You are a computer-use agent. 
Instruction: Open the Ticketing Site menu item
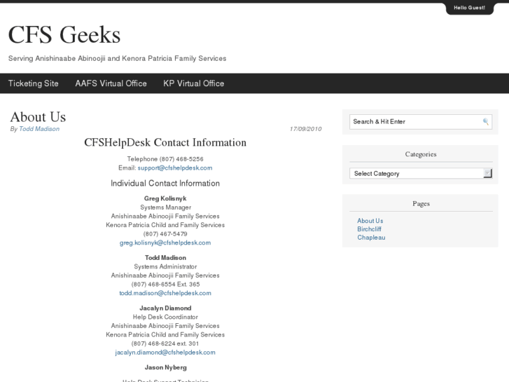click(34, 83)
